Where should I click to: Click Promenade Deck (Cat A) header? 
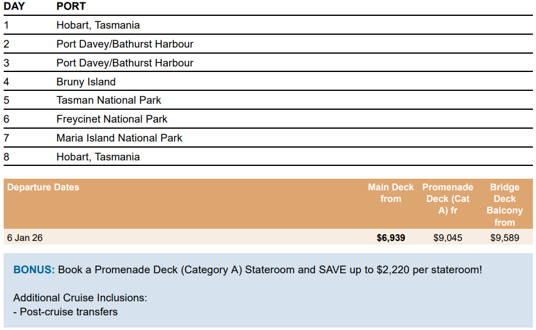coord(448,199)
